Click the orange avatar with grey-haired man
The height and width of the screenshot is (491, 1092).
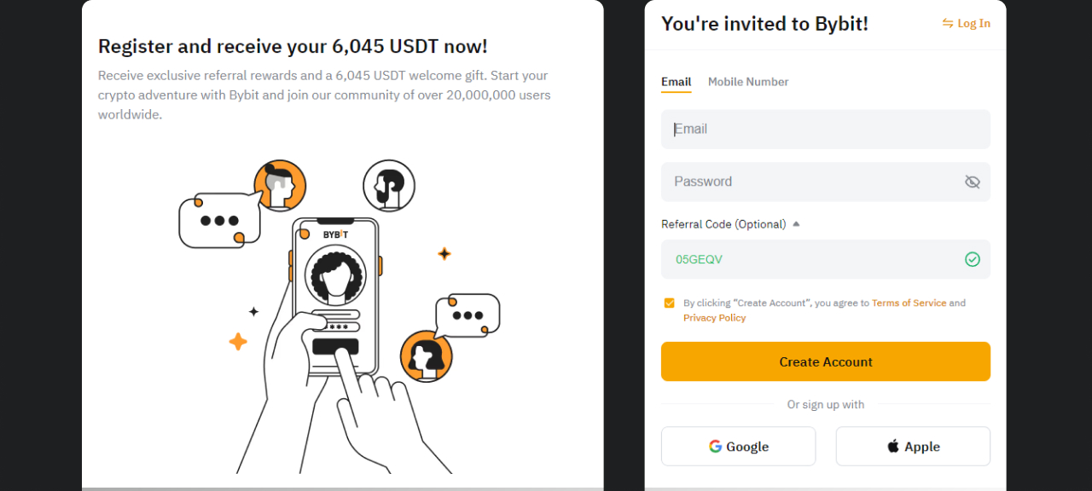tap(280, 185)
